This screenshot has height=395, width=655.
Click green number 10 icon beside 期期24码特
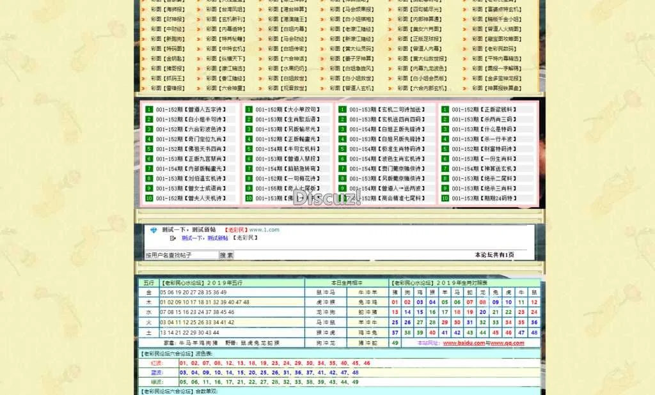445,199
